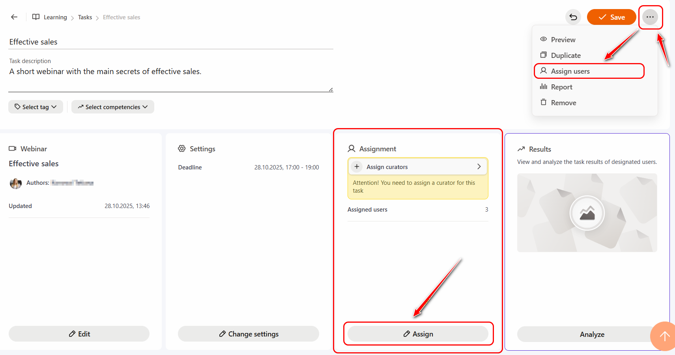Select Remove in the options menu
The image size is (675, 355).
coord(563,103)
